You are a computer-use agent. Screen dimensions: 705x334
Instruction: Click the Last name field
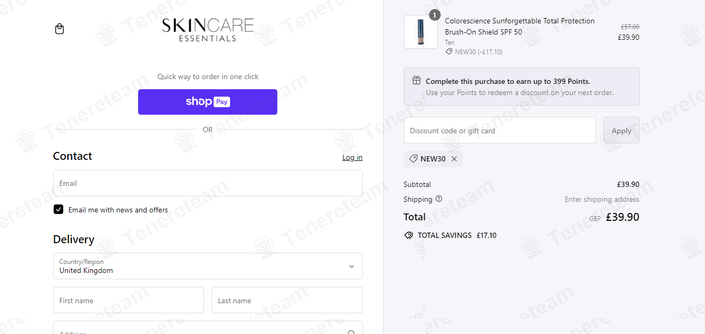coord(287,301)
